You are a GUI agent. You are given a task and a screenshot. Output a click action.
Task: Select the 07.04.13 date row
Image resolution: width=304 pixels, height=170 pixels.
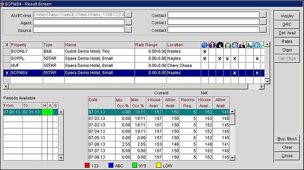[x=159, y=132]
